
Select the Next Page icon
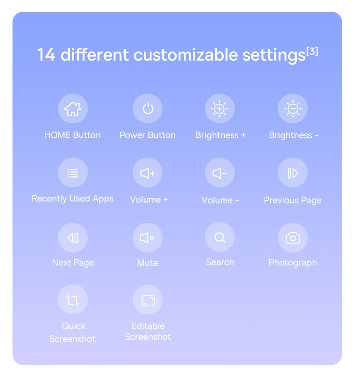[73, 237]
